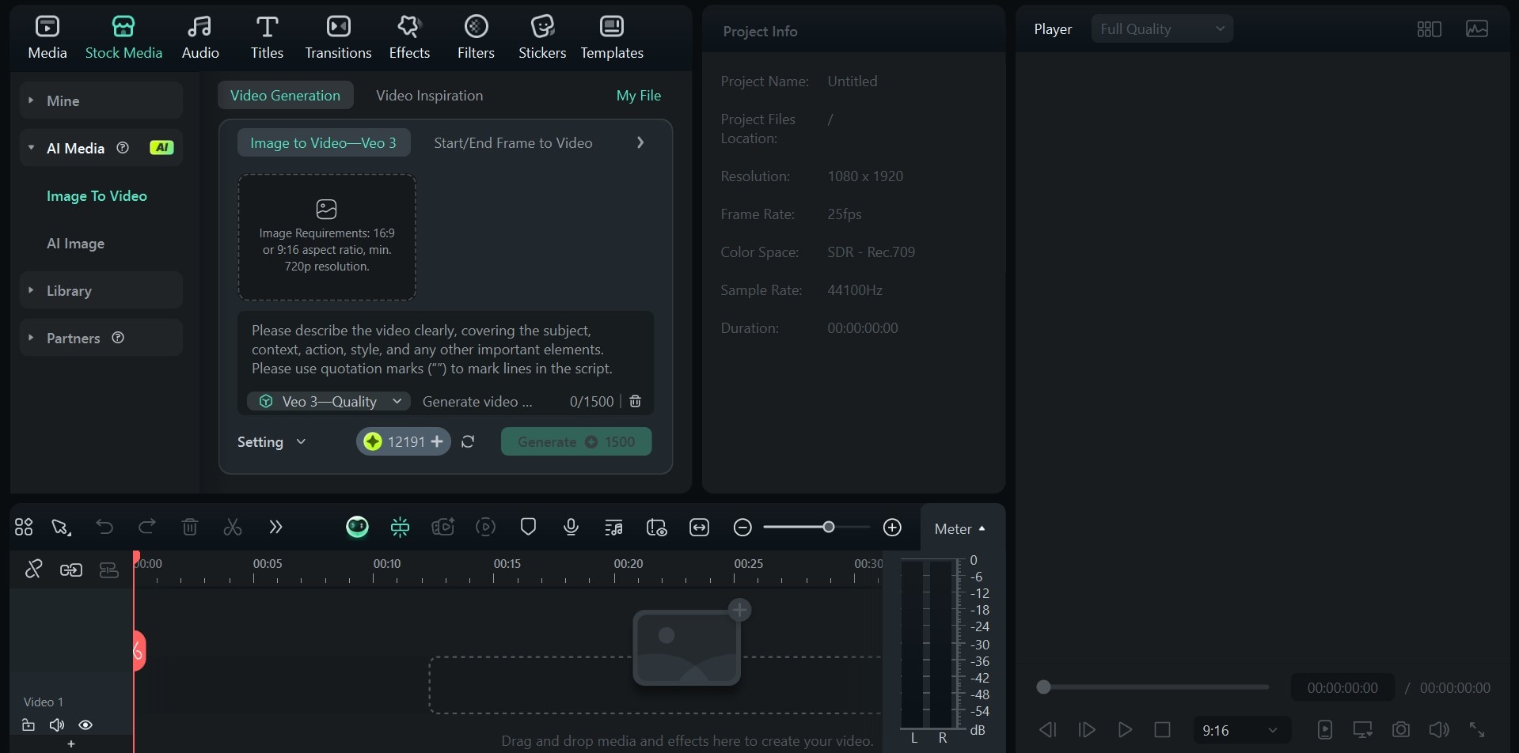Click the timeline layout grid icon
The image size is (1519, 753).
tap(24, 528)
